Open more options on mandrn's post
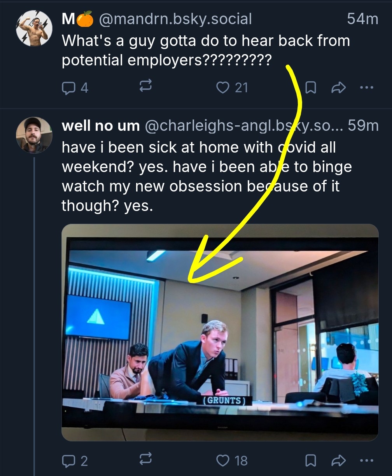This screenshot has width=392, height=476. coord(366,88)
